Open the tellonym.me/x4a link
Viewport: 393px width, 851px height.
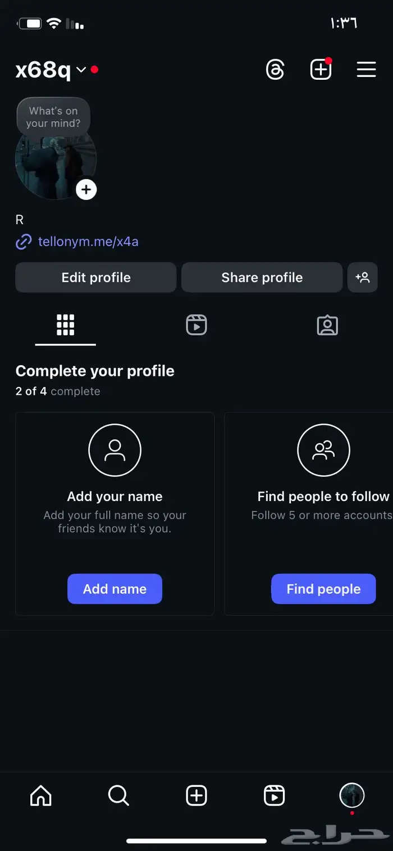click(88, 242)
